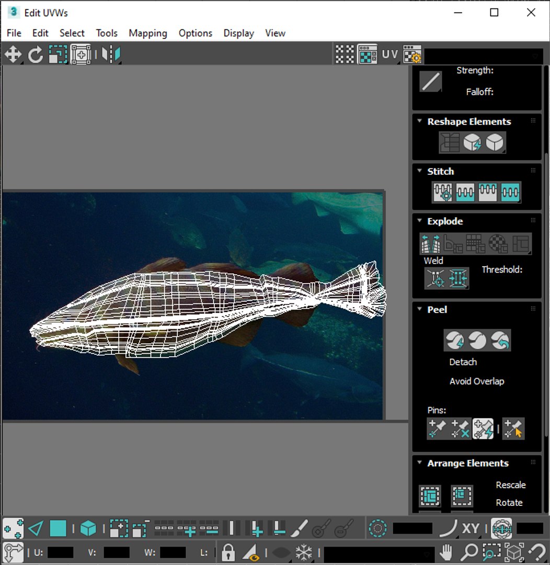Image resolution: width=550 pixels, height=565 pixels.
Task: Click the Unpin Selected icon
Action: [460, 429]
